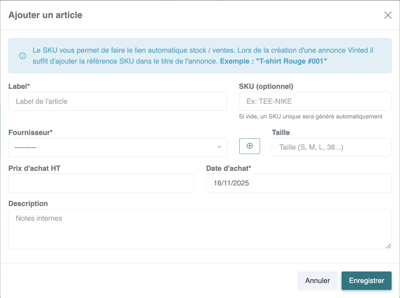Click the Description notes internes textarea
Screen dimensions: 400x298
click(x=200, y=229)
